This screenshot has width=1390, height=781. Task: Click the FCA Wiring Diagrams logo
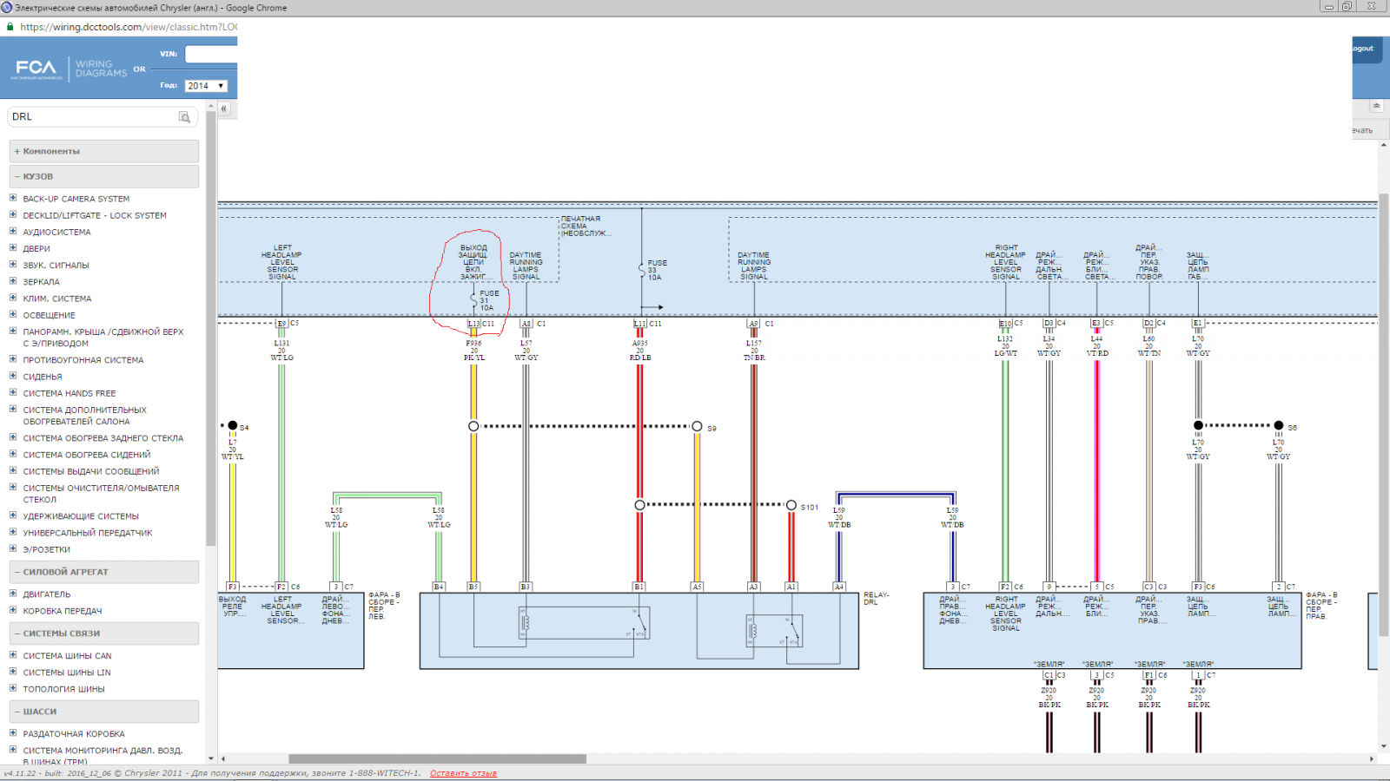[x=69, y=69]
